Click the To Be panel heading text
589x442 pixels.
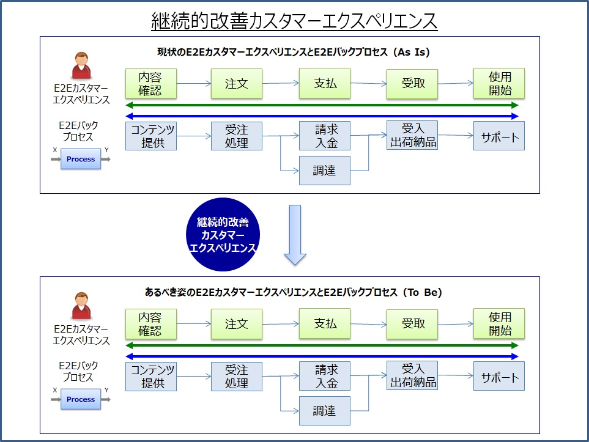[294, 292]
